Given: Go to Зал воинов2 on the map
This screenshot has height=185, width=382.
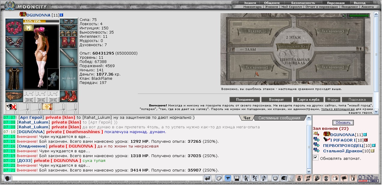Looking at the screenshot, I should coord(332,67).
